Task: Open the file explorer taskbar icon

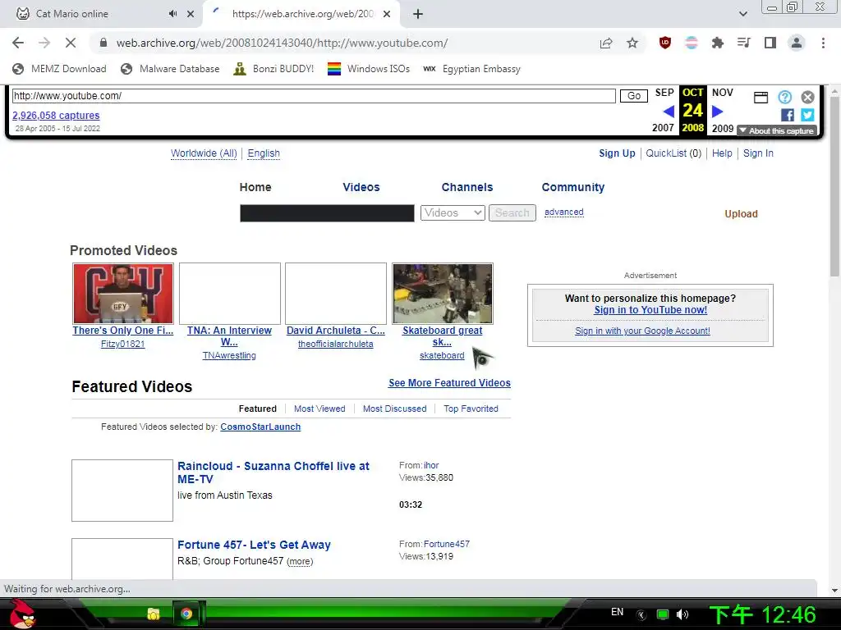Action: pos(154,614)
